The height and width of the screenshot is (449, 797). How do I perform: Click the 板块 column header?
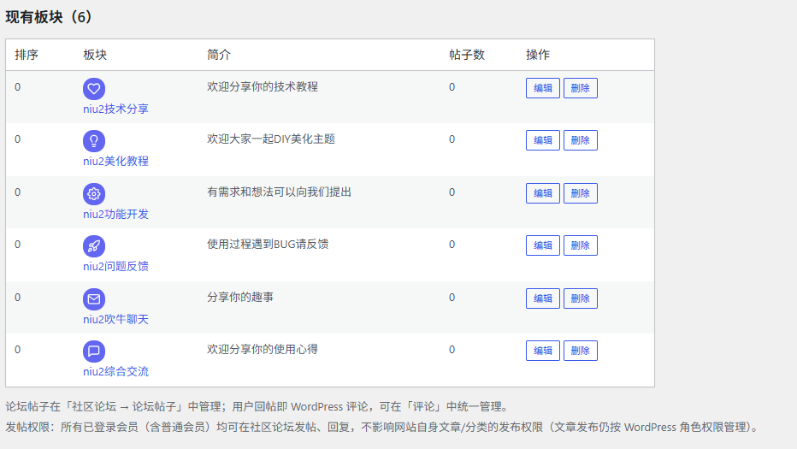95,55
